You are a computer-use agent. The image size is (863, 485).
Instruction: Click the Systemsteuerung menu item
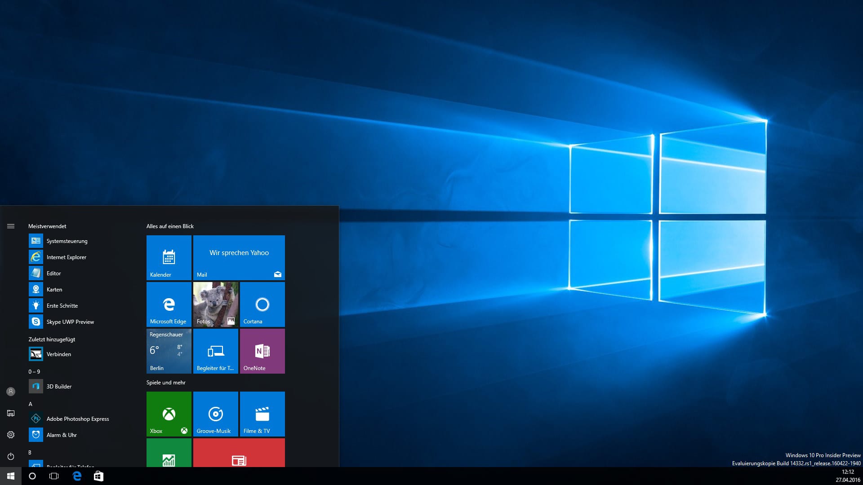tap(67, 241)
